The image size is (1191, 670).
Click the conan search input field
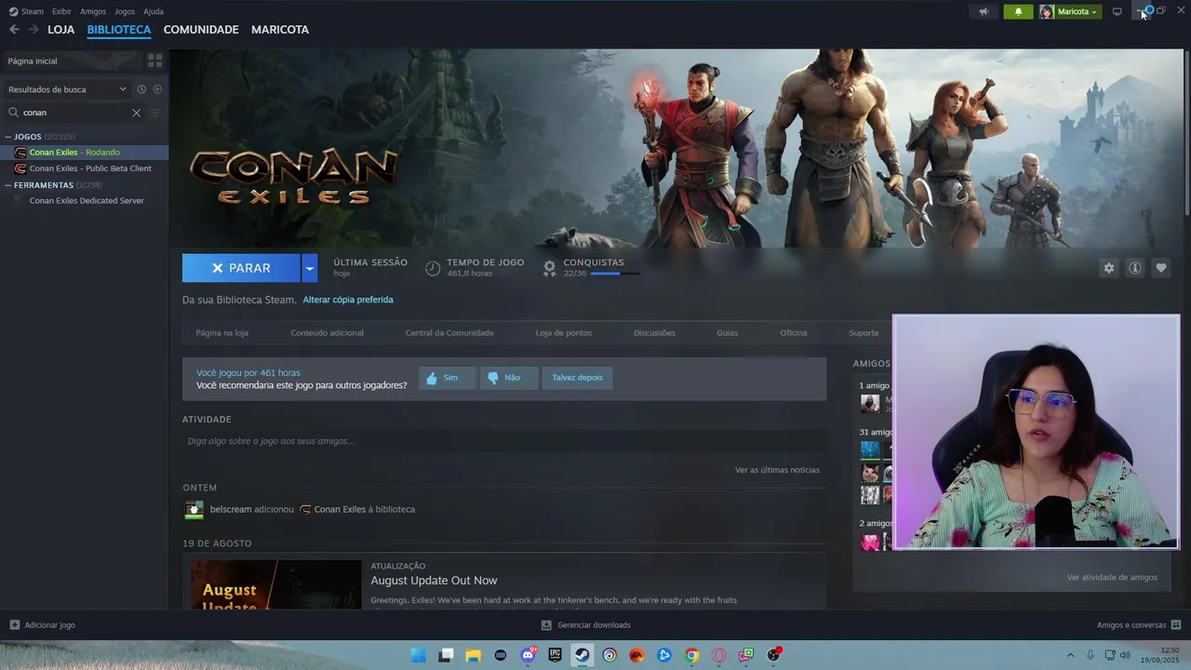coord(74,113)
